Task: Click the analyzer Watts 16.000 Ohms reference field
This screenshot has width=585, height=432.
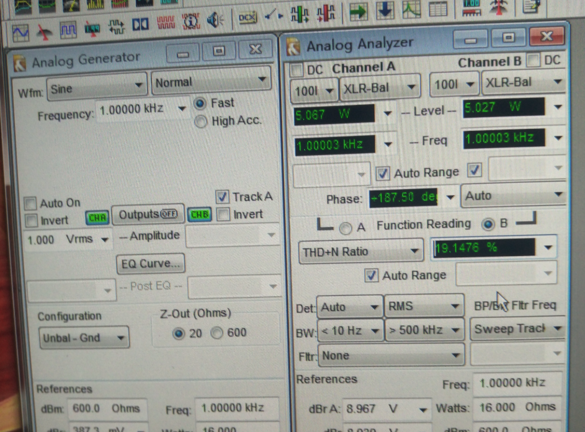Action: 517,407
